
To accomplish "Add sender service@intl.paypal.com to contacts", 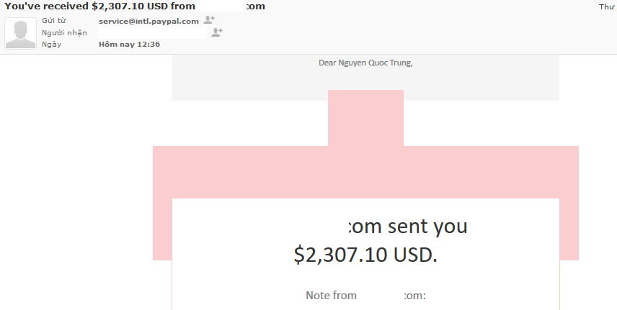I will tap(209, 19).
